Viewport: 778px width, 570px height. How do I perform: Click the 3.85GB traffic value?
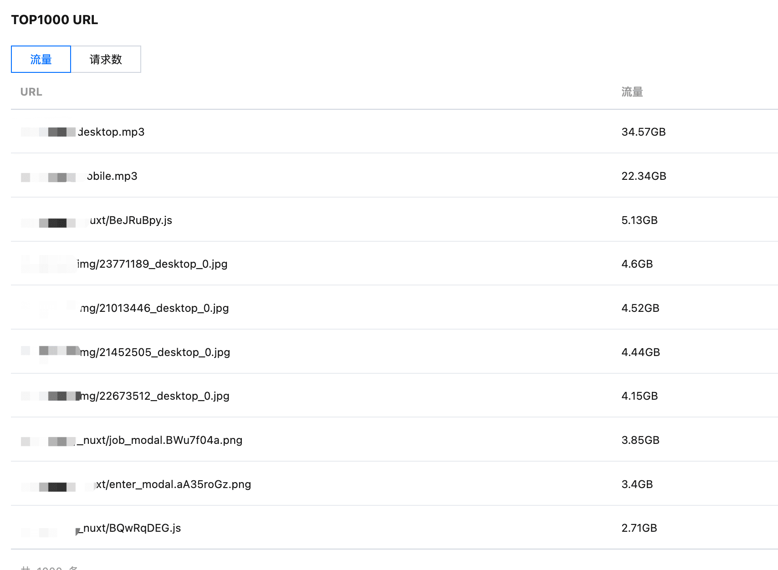click(x=640, y=440)
